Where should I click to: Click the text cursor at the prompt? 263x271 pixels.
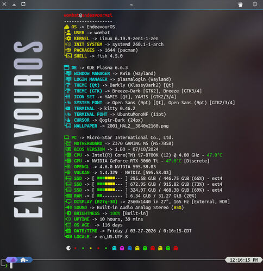click(x=11, y=266)
